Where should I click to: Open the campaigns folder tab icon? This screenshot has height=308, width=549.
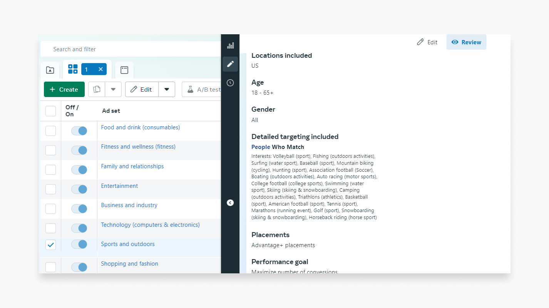pyautogui.click(x=50, y=70)
